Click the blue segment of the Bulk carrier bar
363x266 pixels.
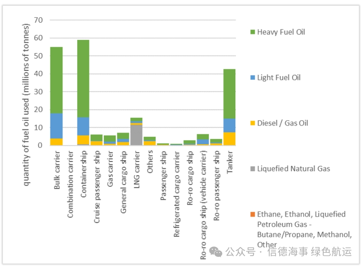tap(56, 126)
